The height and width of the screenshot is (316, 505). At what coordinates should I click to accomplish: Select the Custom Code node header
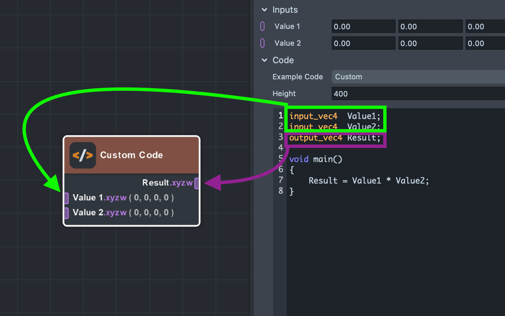(x=132, y=155)
